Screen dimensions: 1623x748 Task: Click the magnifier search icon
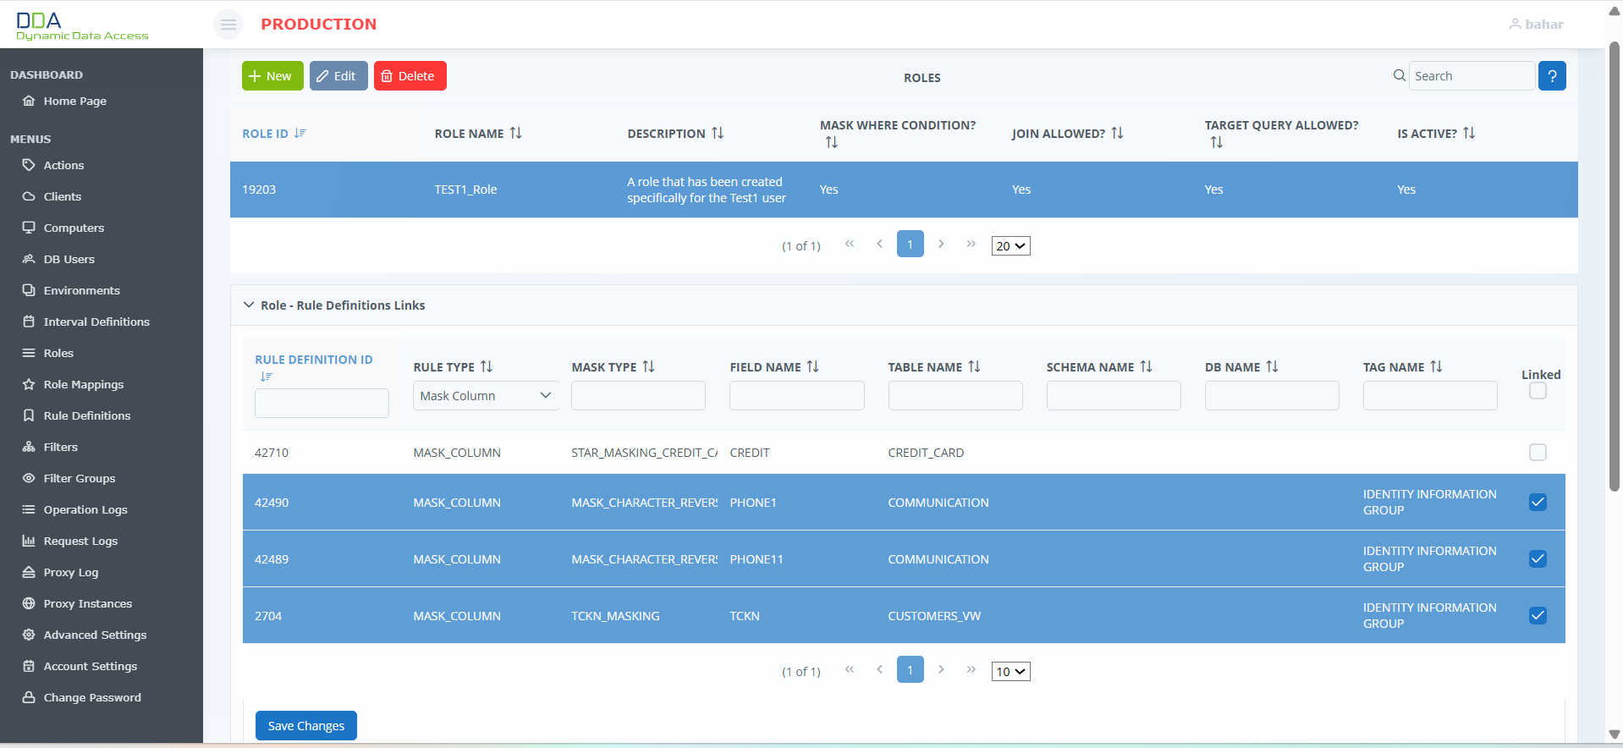tap(1400, 75)
